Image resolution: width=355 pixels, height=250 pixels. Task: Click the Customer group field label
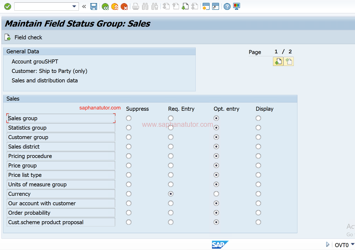[x=61, y=137]
